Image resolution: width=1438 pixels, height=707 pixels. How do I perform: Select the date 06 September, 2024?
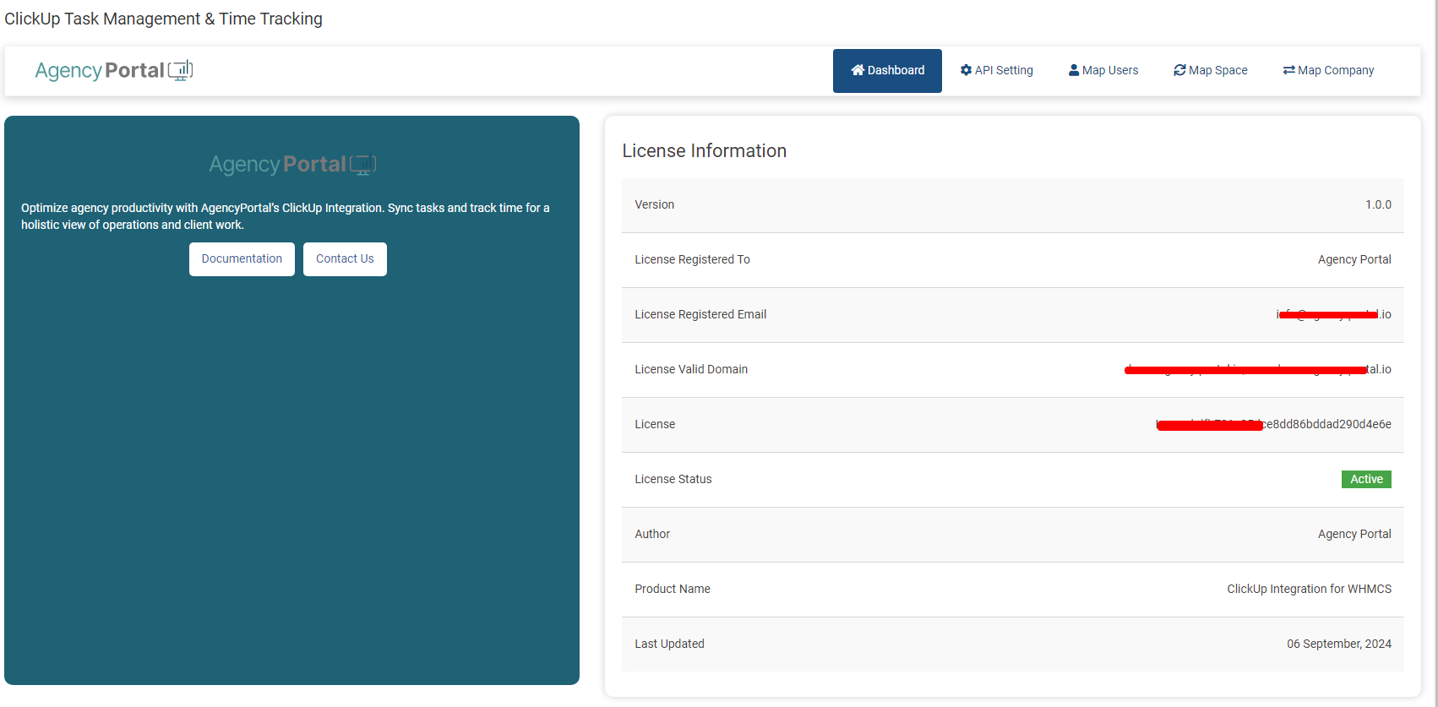point(1339,644)
